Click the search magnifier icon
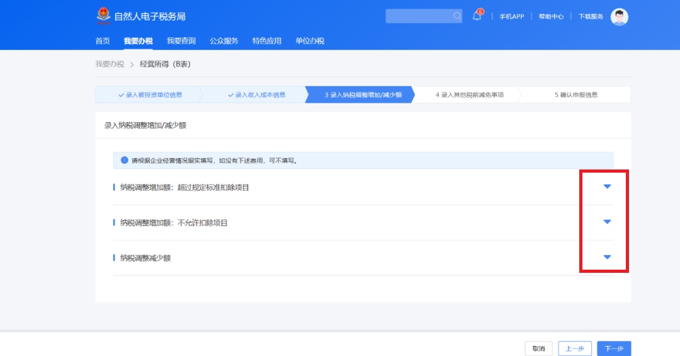This screenshot has height=356, width=680. (x=457, y=16)
